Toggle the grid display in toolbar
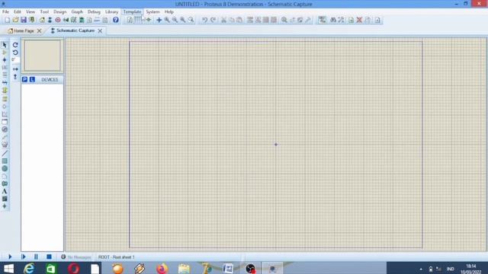Screen dimensions: 488x274 pyautogui.click(x=137, y=20)
